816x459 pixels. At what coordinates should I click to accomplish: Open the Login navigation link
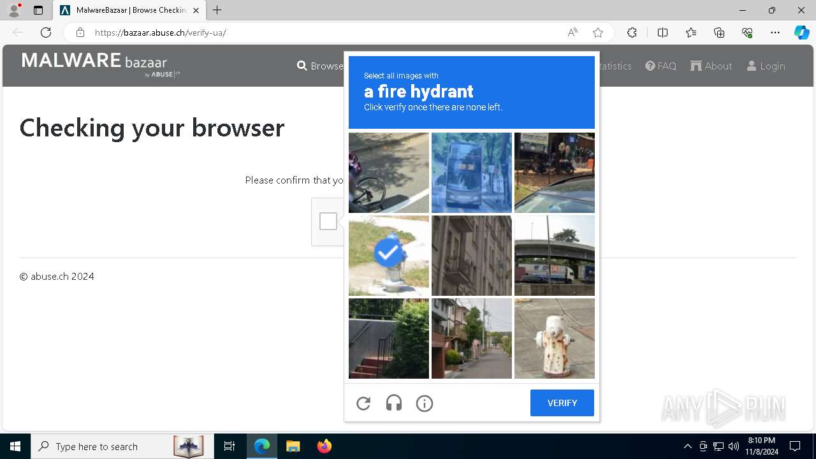coord(766,66)
